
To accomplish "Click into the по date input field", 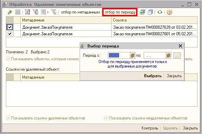I will click(155, 55).
